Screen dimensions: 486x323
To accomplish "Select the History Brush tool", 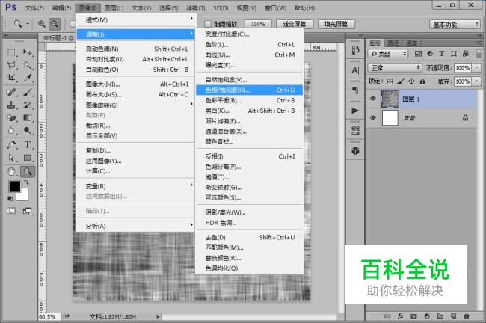I will (28, 105).
